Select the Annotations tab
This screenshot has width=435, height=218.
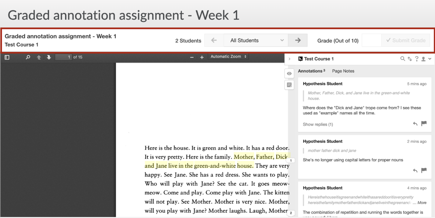[311, 71]
